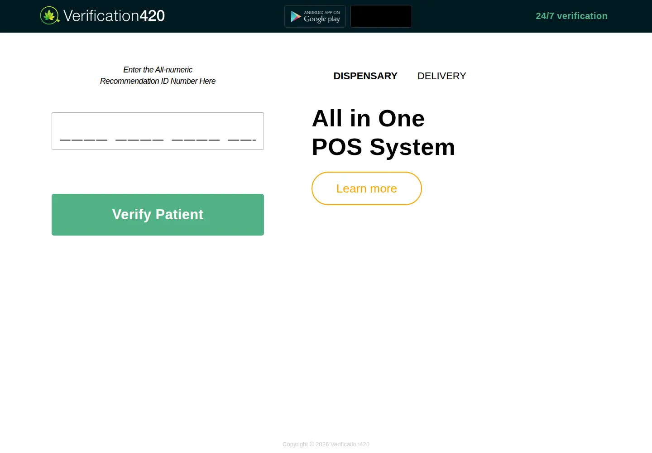This screenshot has width=652, height=453.
Task: Select the 24/7 verification link
Action: coord(571,16)
